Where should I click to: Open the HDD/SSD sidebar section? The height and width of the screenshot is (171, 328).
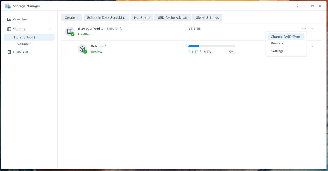pyautogui.click(x=21, y=52)
